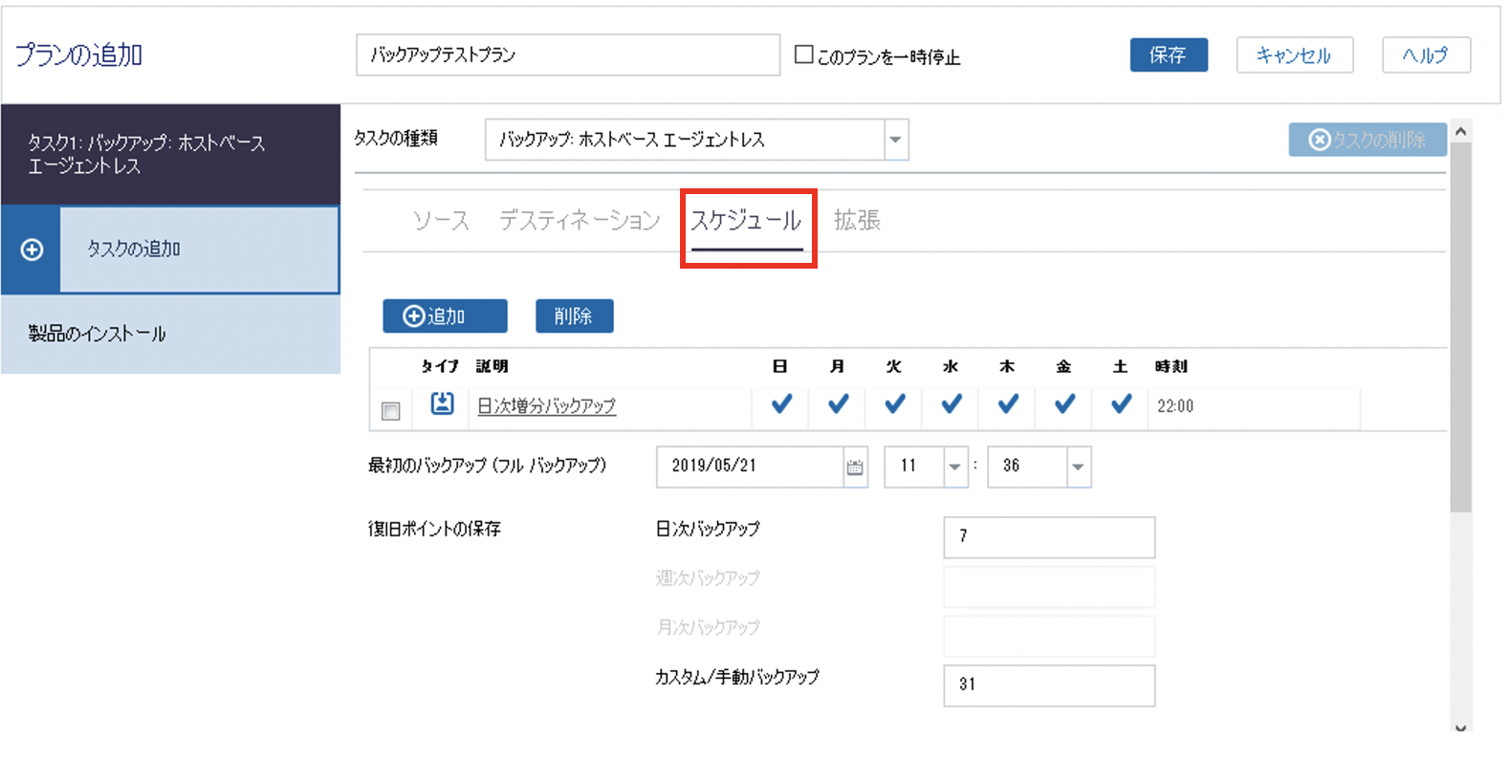The image size is (1511, 761).
Task: Click the vertical scrollbar thumb
Action: click(1460, 327)
